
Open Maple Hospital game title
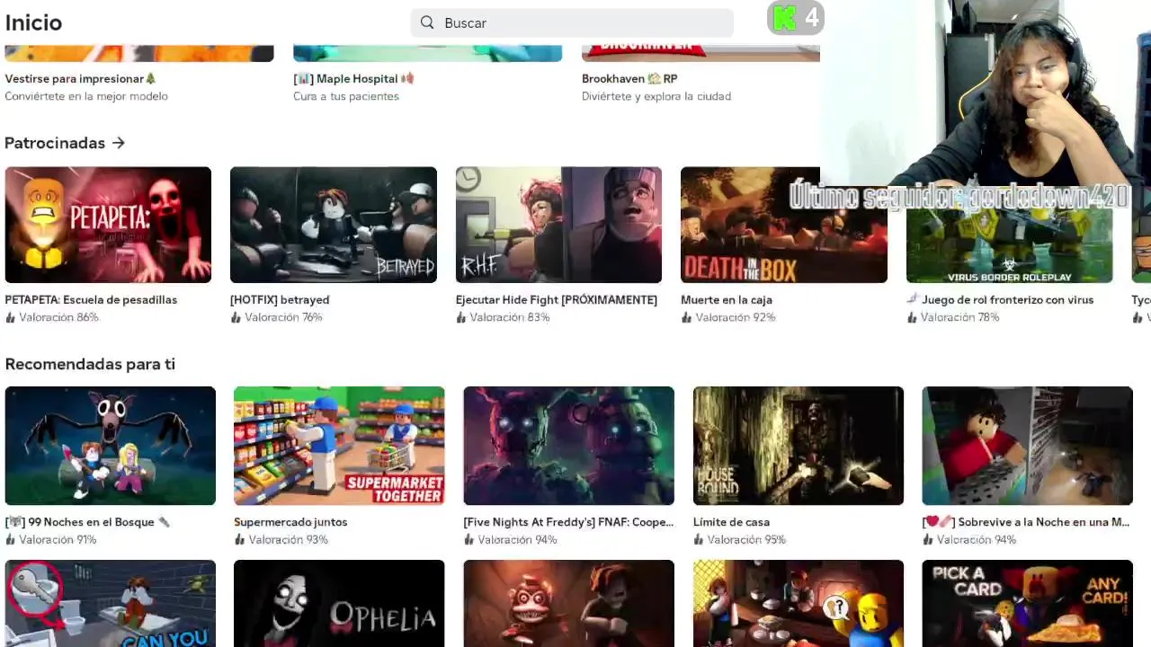pos(353,78)
